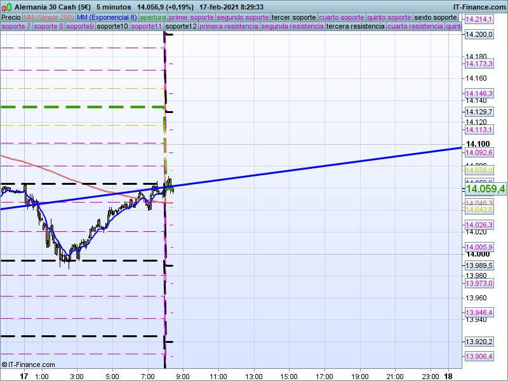This screenshot has height=381, width=508.
Task: Select the 13.906,4 price level tag
Action: pos(479,356)
